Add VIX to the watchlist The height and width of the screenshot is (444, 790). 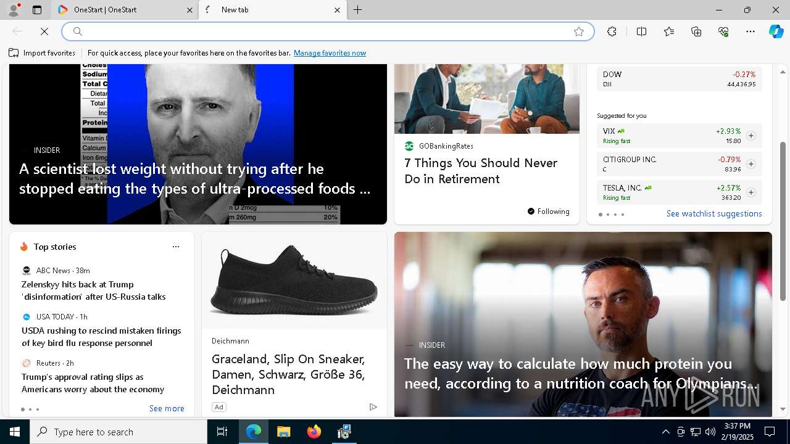[751, 136]
